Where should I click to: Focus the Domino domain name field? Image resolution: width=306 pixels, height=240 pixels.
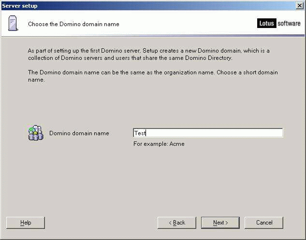click(x=208, y=133)
